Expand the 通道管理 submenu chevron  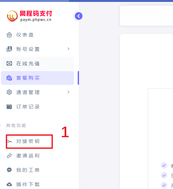click(x=68, y=92)
